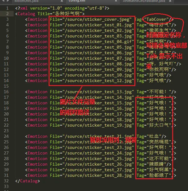188x191 pixels.
Task: Click line number 32 in the gutter
Action: [6, 181]
